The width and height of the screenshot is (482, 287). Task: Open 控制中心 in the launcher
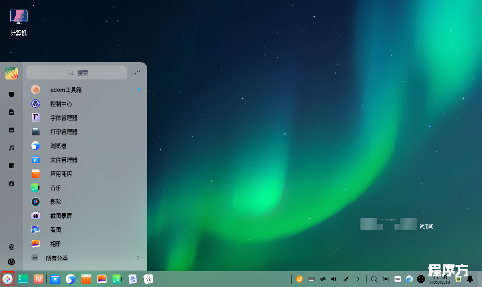pos(85,104)
